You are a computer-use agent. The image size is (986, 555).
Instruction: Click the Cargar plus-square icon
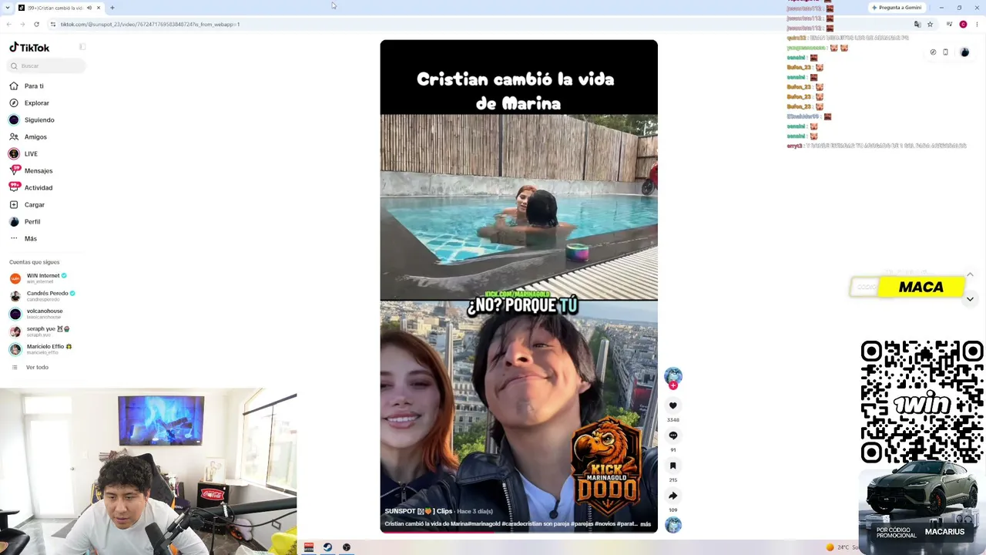(x=14, y=204)
